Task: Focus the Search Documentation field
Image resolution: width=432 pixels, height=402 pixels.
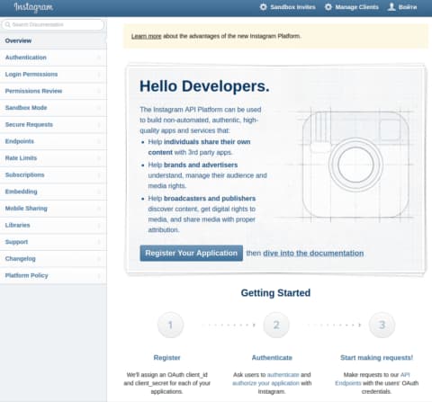Action: click(53, 24)
